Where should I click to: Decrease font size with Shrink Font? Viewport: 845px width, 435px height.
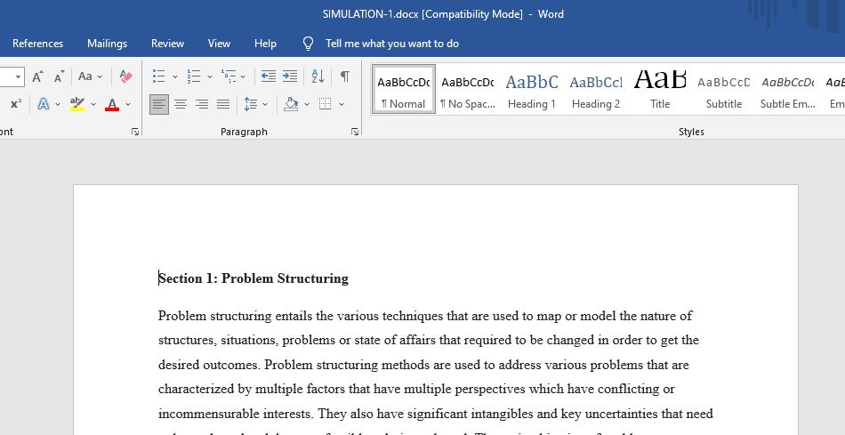pyautogui.click(x=60, y=77)
